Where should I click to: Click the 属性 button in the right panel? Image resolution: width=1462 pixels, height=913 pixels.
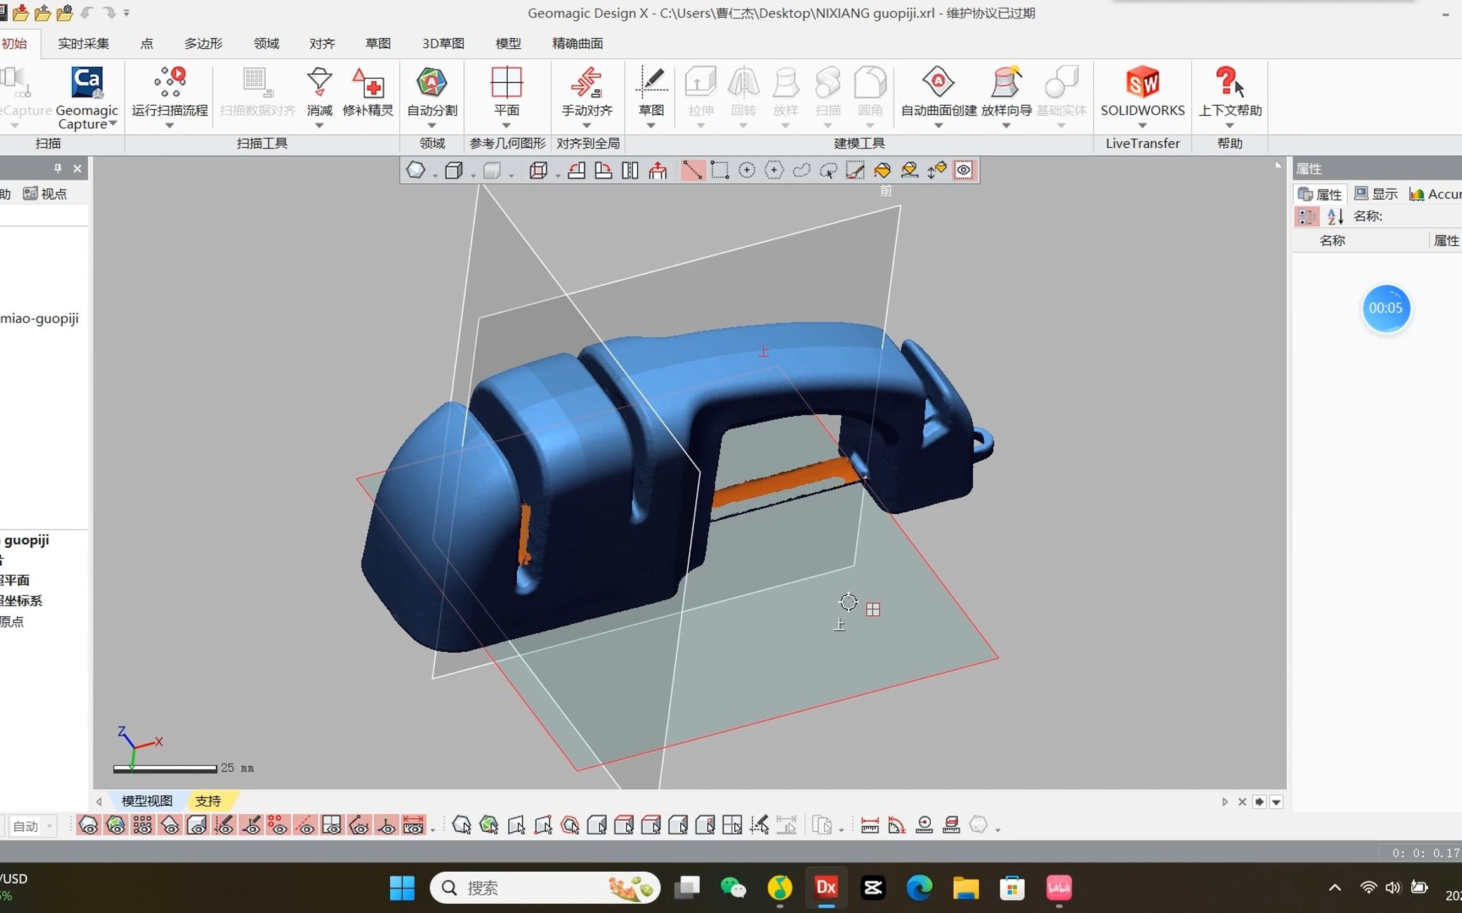tap(1320, 194)
